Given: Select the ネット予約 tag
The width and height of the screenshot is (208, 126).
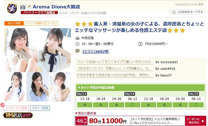Looking at the screenshot, I should pyautogui.click(x=14, y=23).
